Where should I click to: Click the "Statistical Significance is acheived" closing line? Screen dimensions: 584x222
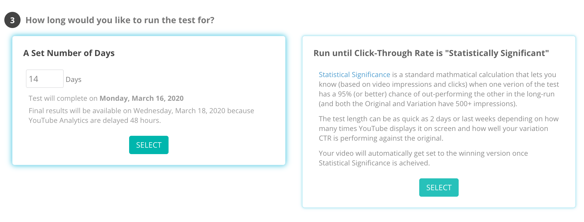374,163
